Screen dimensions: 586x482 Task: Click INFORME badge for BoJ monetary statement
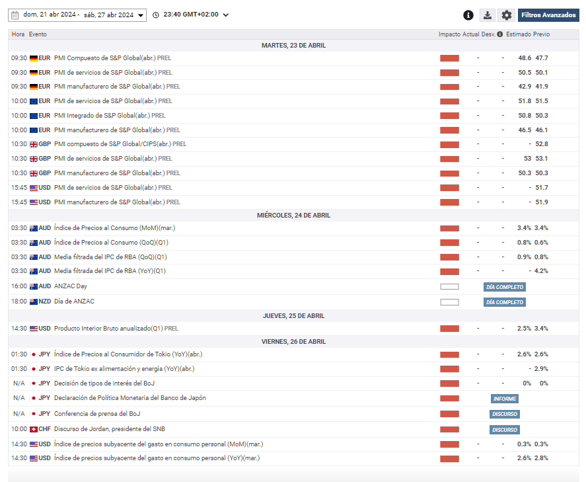pos(505,399)
